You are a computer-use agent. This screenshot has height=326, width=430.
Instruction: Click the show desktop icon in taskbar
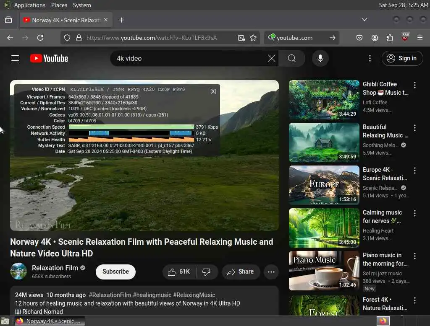tap(5, 321)
